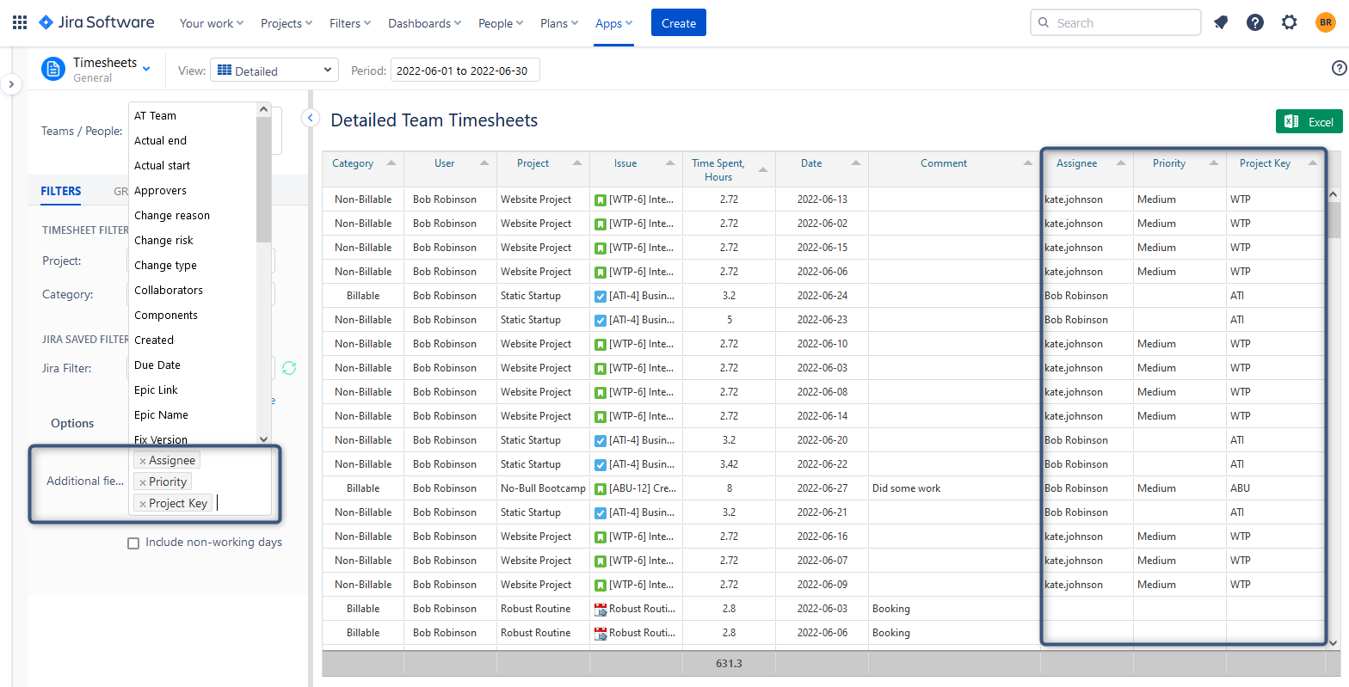Switch to the FILTERS tab

point(61,191)
